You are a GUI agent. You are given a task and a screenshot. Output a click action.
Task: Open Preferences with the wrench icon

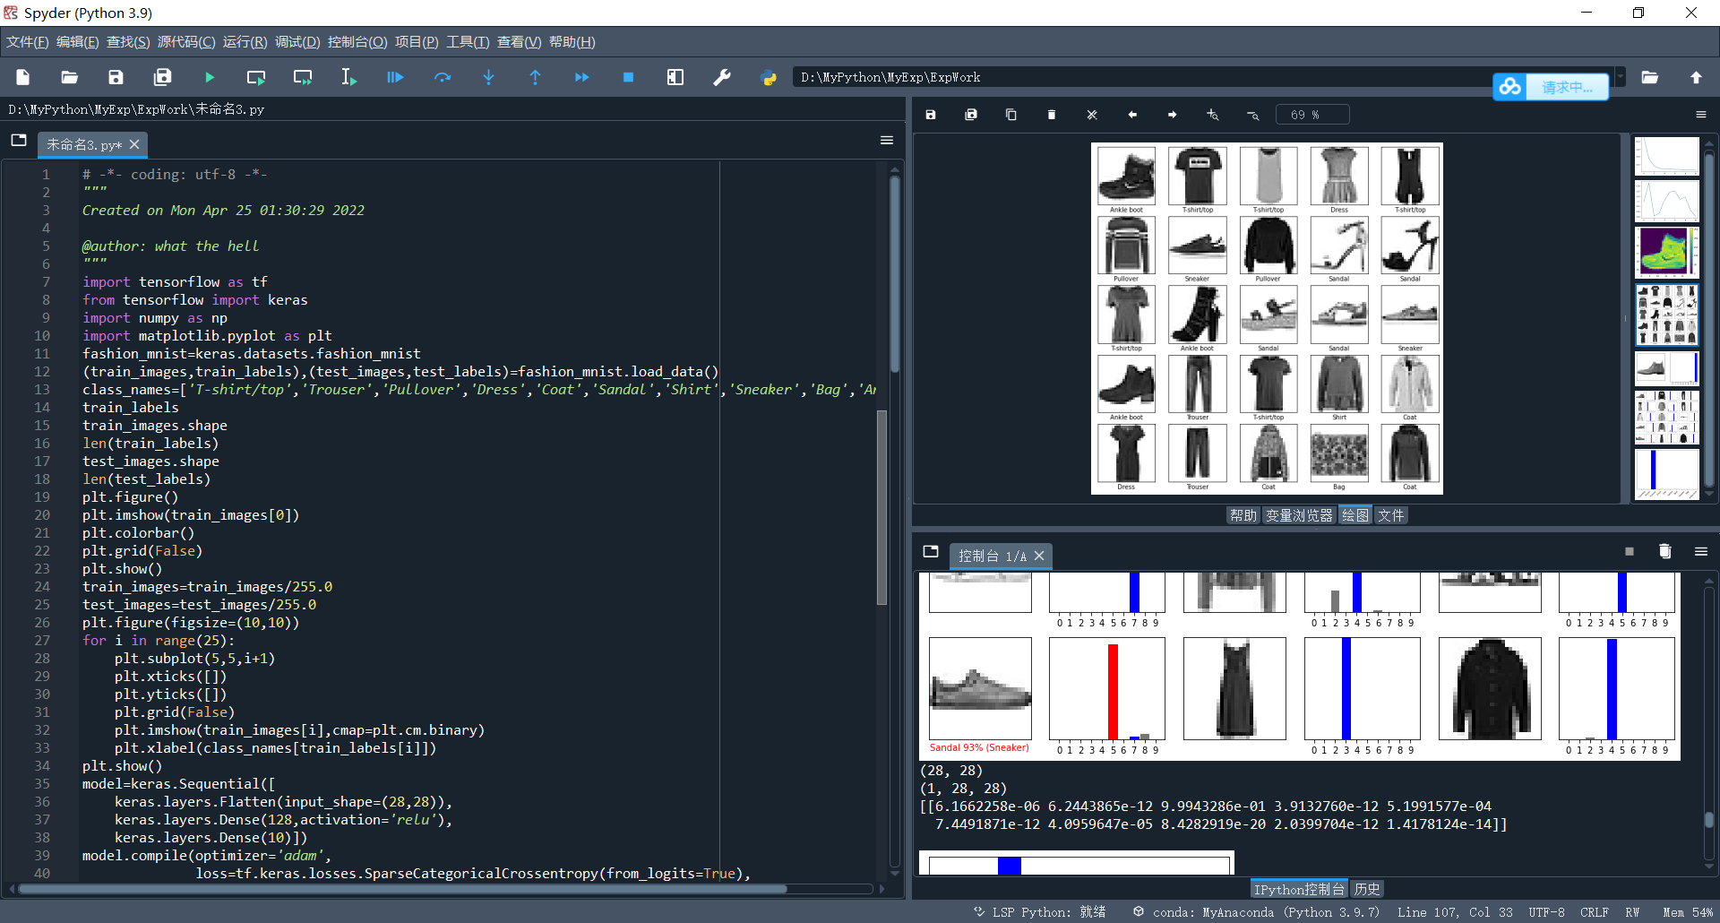[721, 78]
